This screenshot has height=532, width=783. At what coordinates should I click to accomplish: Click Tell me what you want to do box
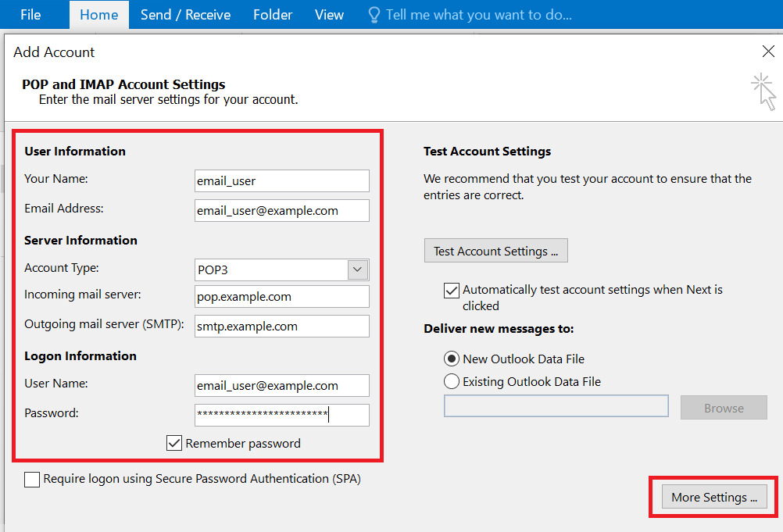469,14
